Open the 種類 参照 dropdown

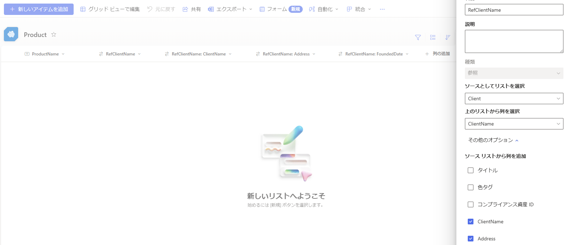[514, 73]
